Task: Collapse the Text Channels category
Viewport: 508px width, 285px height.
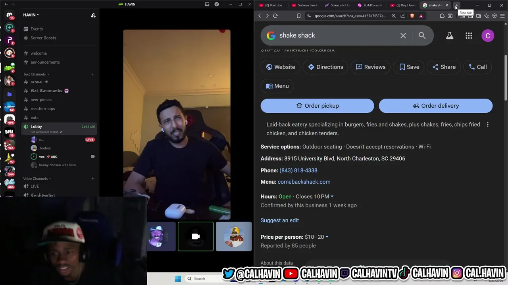Action: 36,74
